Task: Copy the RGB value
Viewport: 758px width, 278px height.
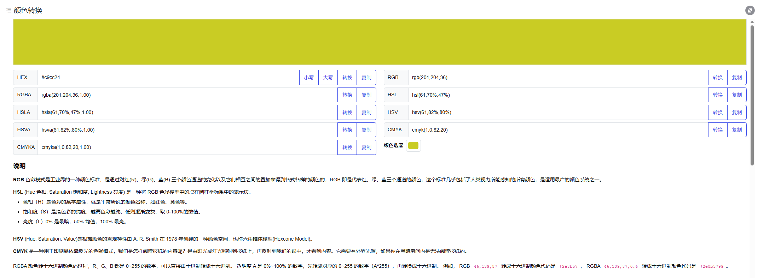Action: (x=737, y=78)
